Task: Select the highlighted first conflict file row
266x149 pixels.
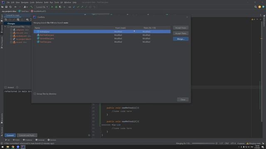Action: pos(102,31)
